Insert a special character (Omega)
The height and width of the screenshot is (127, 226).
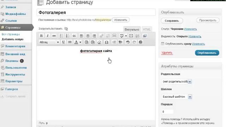[x=107, y=42]
